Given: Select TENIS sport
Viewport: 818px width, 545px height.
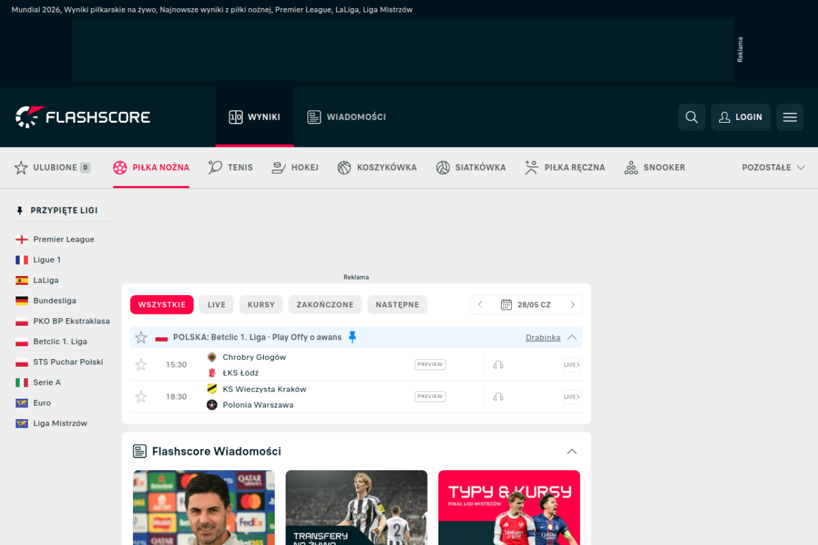Looking at the screenshot, I should (x=231, y=167).
